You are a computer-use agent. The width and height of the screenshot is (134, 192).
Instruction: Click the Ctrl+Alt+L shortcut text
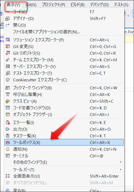(x=100, y=40)
